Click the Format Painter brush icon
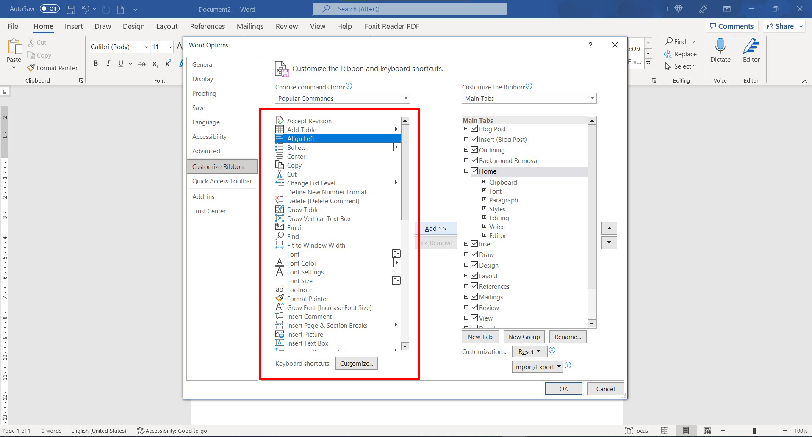The height and width of the screenshot is (437, 812). coord(31,68)
